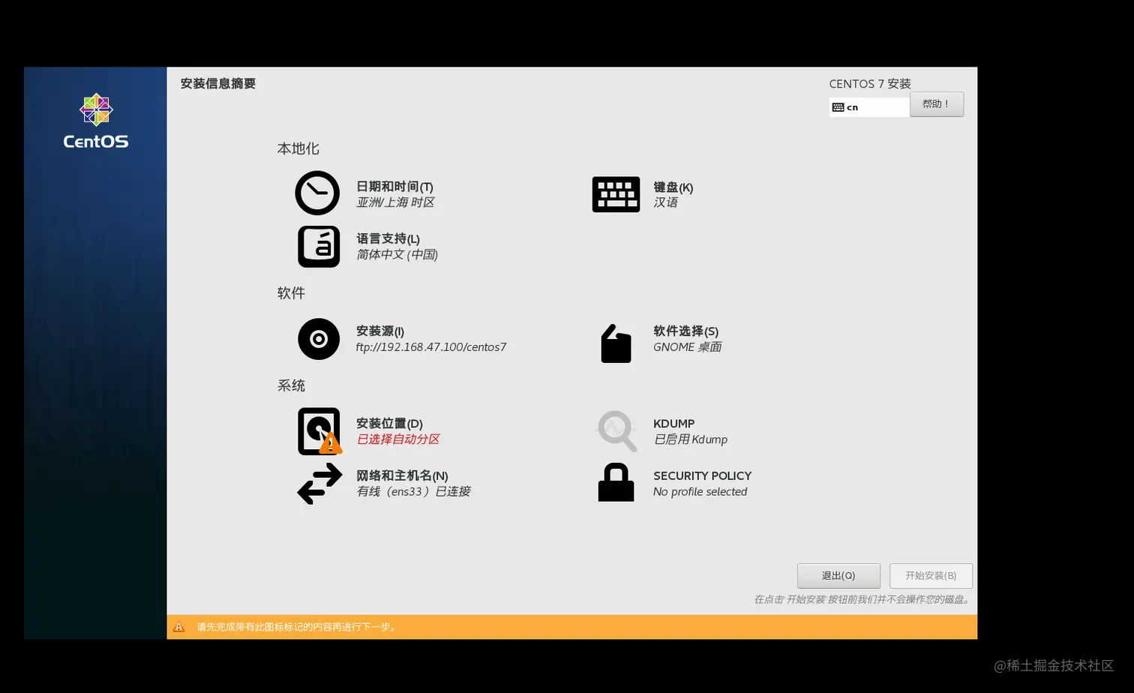Click the CENTOS 7 安装 title text
The width and height of the screenshot is (1134, 693).
[x=870, y=83]
